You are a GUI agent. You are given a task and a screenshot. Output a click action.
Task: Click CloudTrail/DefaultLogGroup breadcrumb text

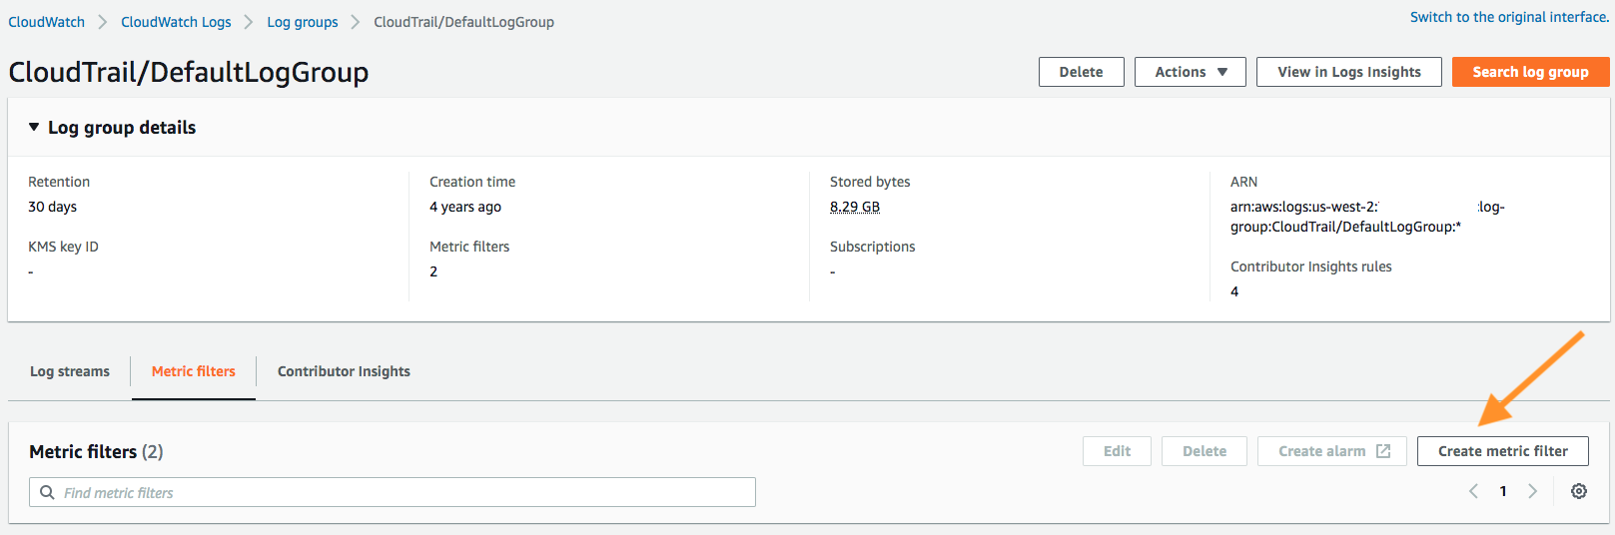coord(463,22)
